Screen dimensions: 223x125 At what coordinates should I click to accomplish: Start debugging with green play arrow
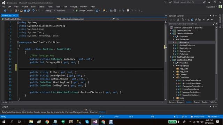pyautogui.click(x=77, y=11)
